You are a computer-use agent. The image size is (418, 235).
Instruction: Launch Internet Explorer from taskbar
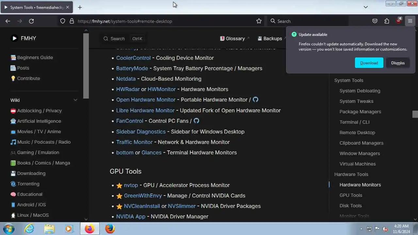coord(29,229)
